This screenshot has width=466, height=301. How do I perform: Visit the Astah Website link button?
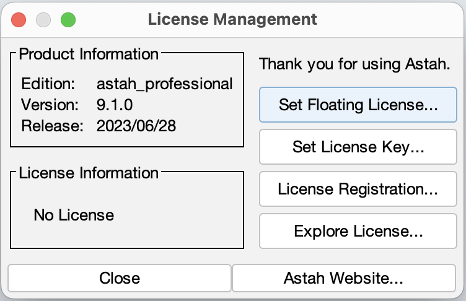[344, 278]
